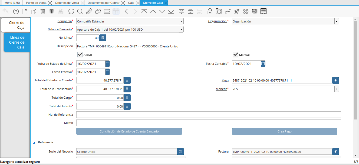
Task: Open calculator for Total de Cargo
Action: pos(127,98)
